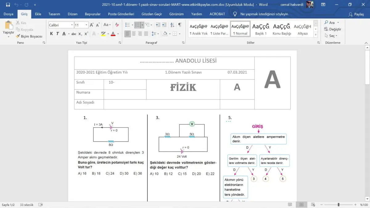Apply the Başlık 1 style

click(261, 29)
